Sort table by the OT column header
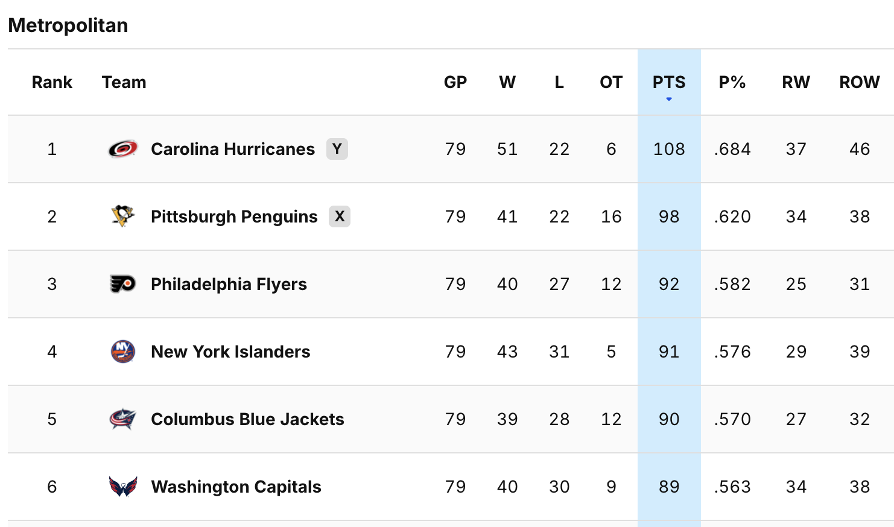This screenshot has height=527, width=894. pyautogui.click(x=611, y=82)
